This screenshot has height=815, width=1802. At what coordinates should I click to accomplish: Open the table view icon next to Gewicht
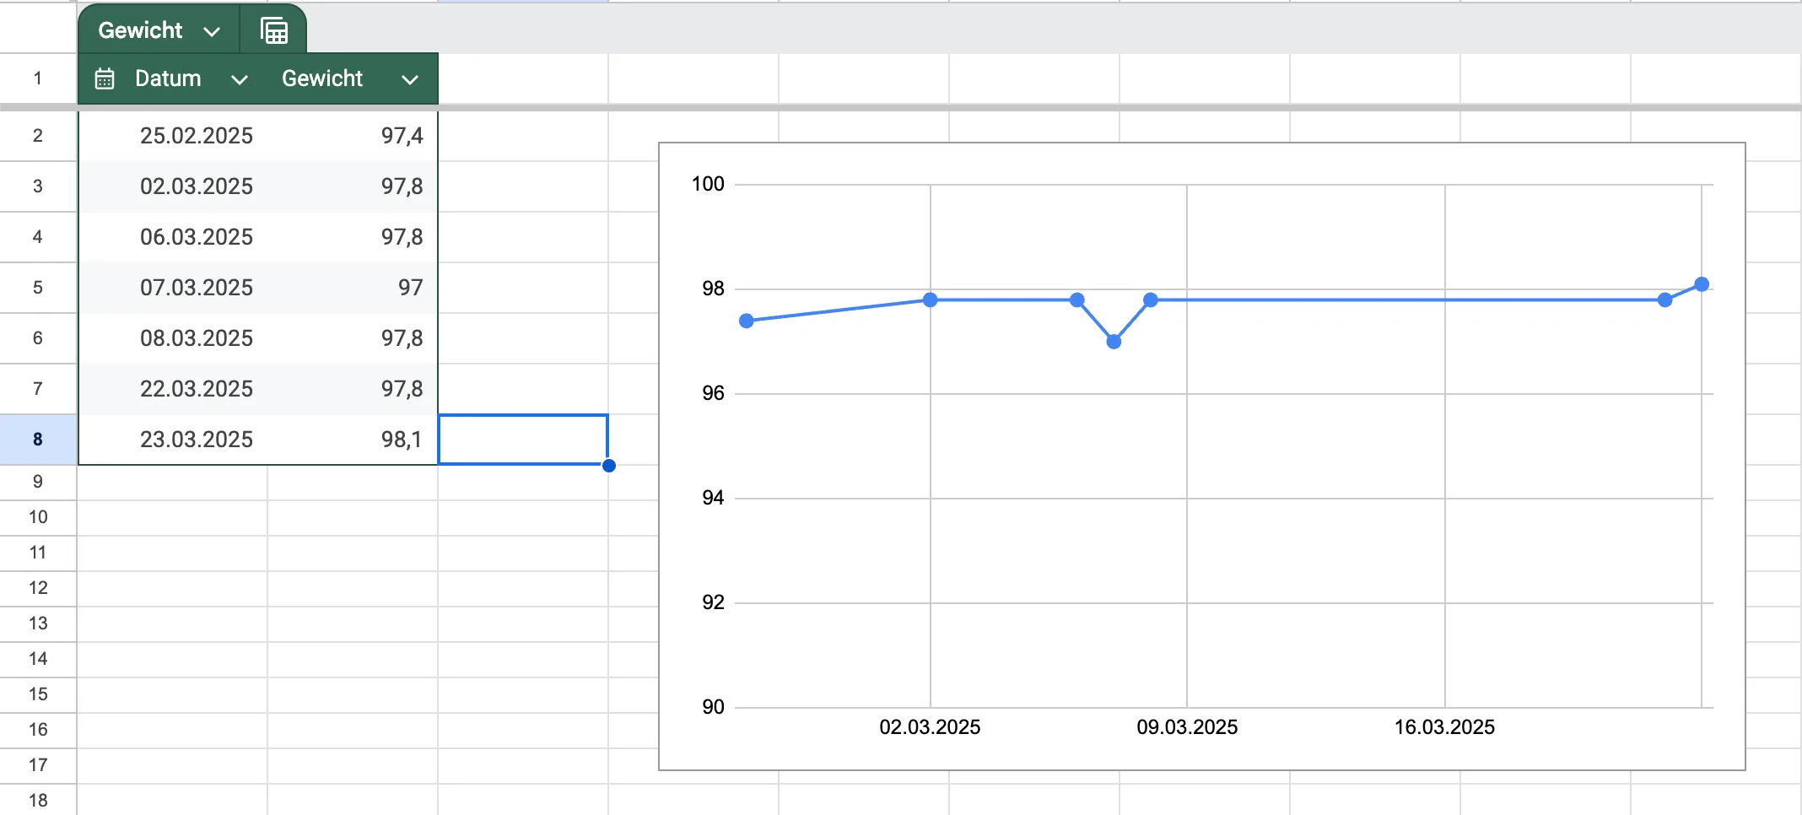coord(274,31)
